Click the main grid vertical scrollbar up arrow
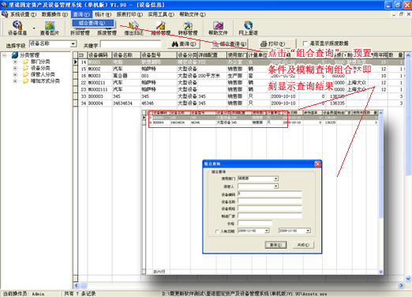The width and height of the screenshot is (412, 297). tap(408, 55)
